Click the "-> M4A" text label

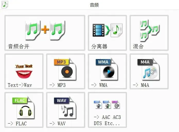point(141,85)
